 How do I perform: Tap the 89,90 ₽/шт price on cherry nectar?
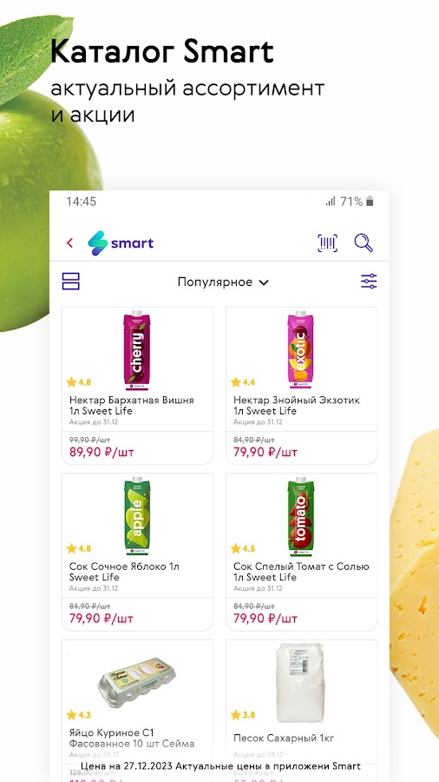[102, 453]
